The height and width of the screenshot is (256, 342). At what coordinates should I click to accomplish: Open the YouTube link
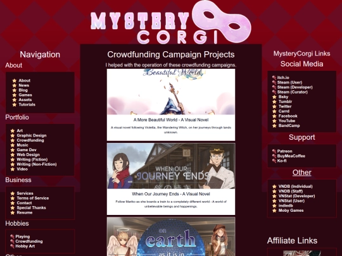click(287, 121)
